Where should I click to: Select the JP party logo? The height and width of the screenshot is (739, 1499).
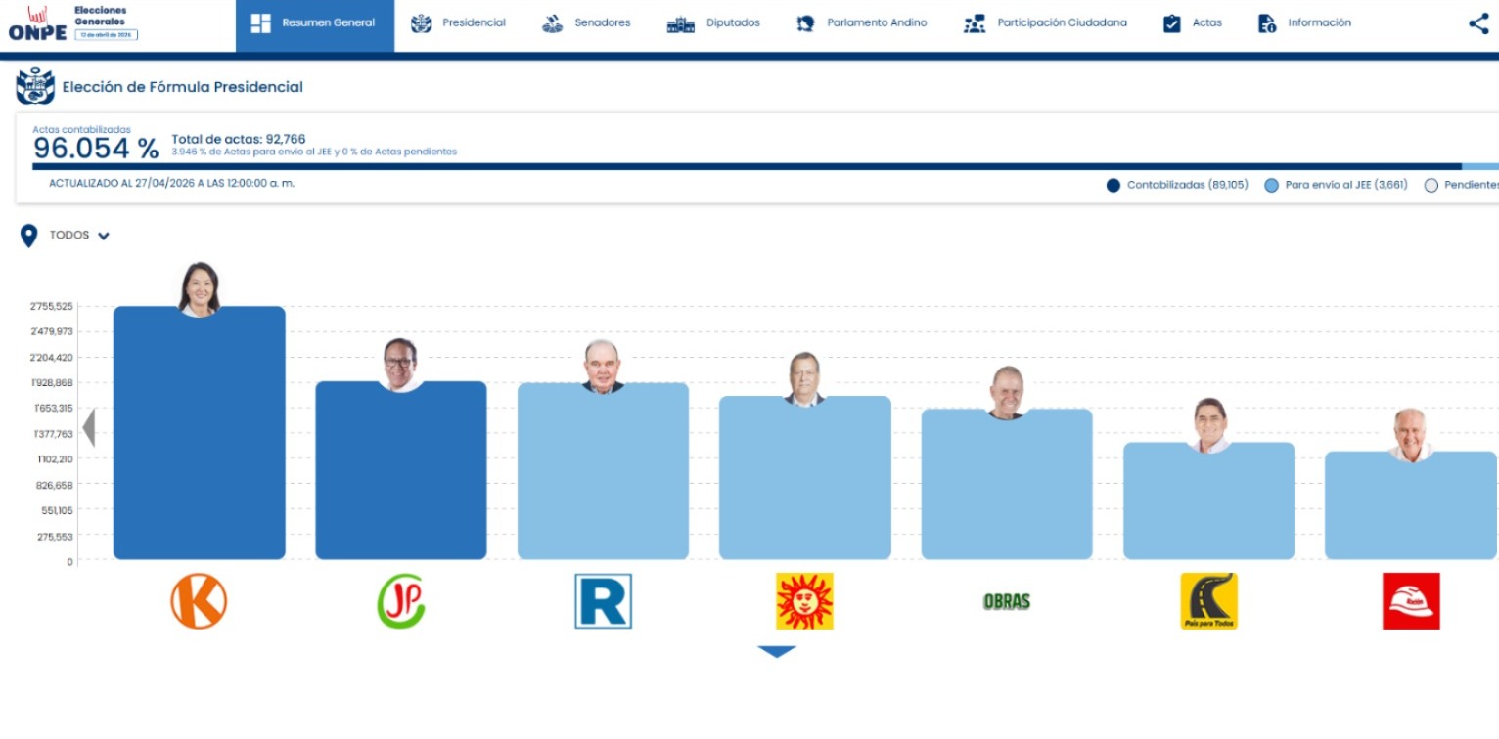[x=401, y=601]
